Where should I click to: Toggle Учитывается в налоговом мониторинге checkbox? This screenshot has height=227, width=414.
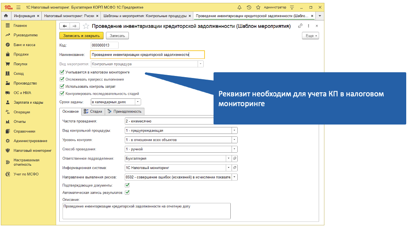(x=62, y=72)
